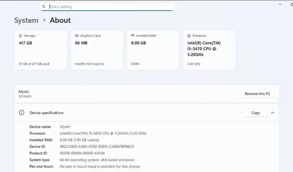Click the About page heading
The width and height of the screenshot is (293, 172).
tap(60, 20)
